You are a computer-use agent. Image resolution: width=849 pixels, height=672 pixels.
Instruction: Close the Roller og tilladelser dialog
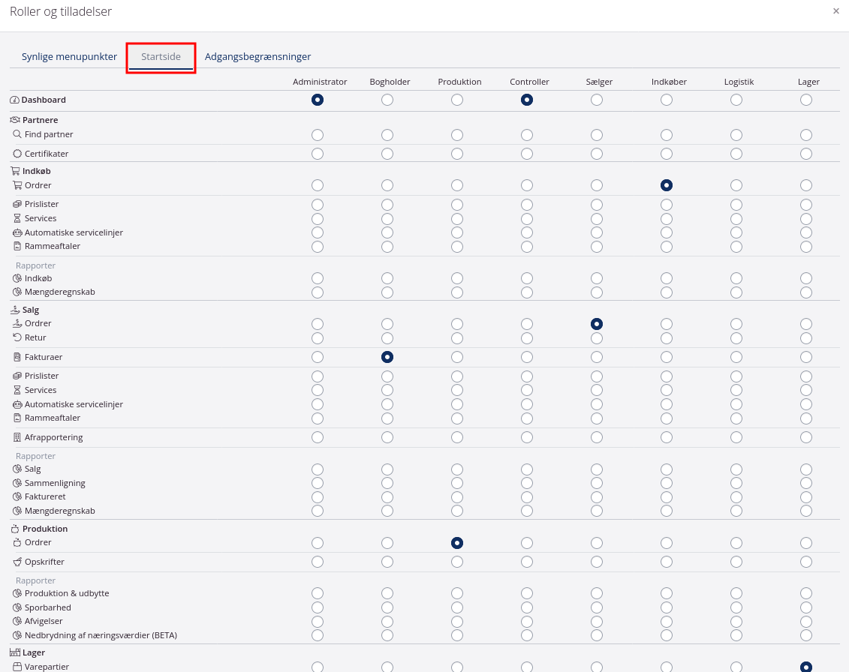point(836,11)
